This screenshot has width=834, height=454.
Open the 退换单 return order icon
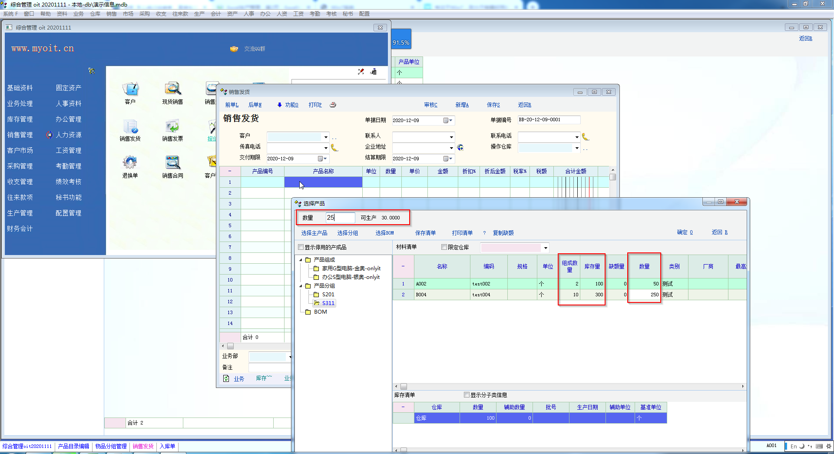[x=130, y=163]
